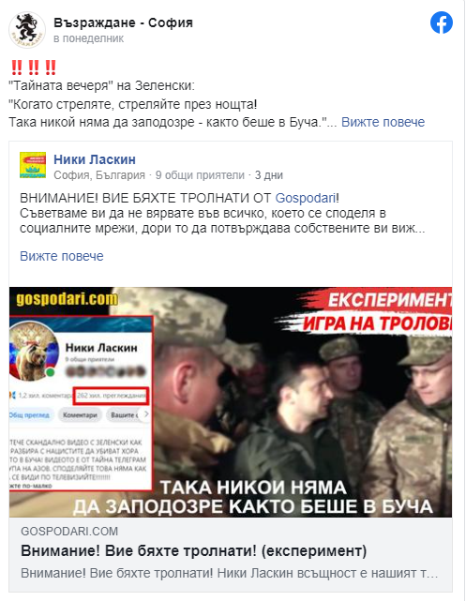Expand shared post via second Вижте повече
The width and height of the screenshot is (466, 601).
click(62, 256)
